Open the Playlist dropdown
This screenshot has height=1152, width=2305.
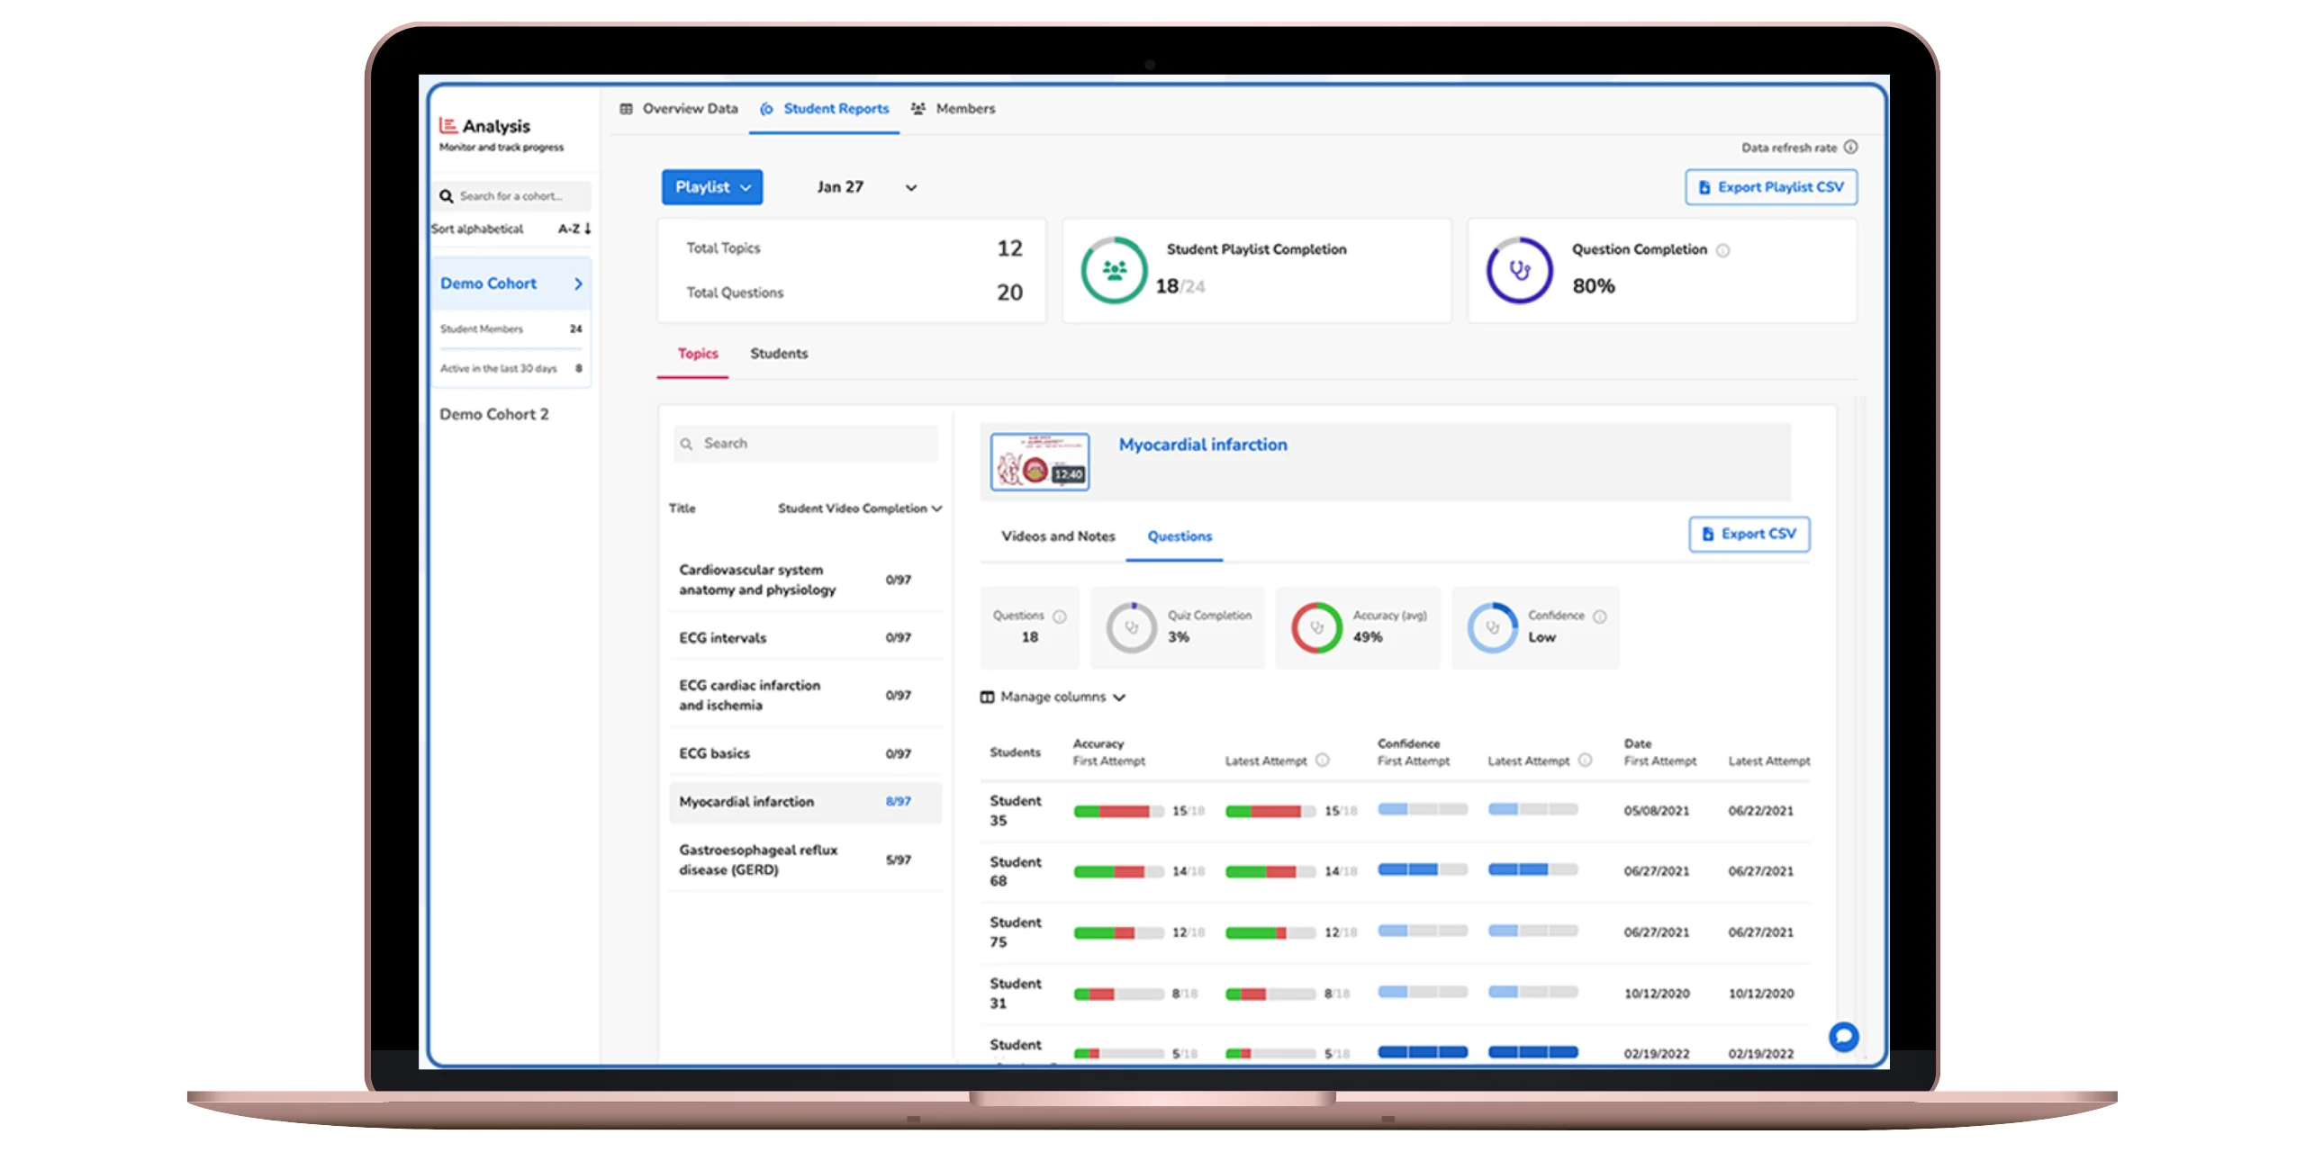pyautogui.click(x=711, y=187)
